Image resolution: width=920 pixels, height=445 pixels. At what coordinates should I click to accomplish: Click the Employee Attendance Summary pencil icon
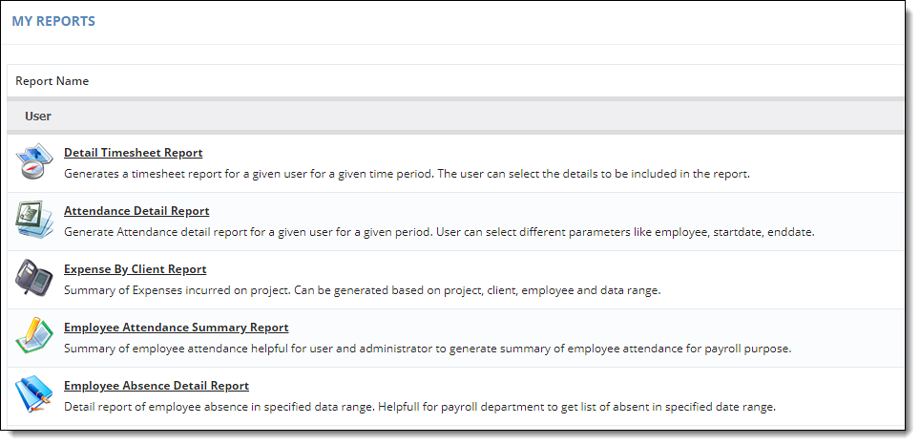[34, 336]
